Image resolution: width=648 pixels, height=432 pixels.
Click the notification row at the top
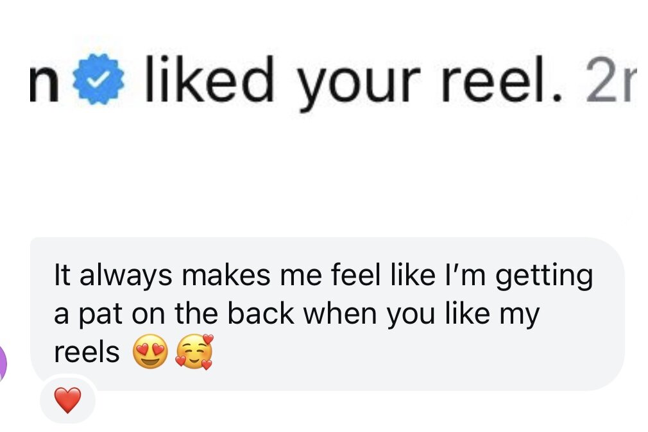321,80
